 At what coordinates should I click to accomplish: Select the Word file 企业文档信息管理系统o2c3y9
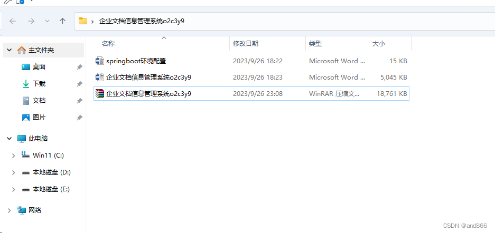[148, 77]
